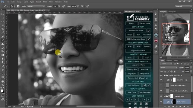This screenshot has height=108, width=193.
Task: Switch to the Paths tab
Action: click(x=176, y=61)
